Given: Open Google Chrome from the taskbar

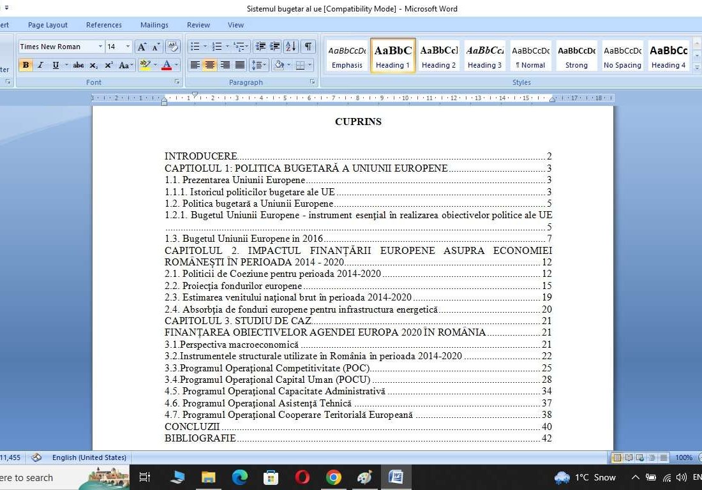Looking at the screenshot, I should (x=333, y=477).
